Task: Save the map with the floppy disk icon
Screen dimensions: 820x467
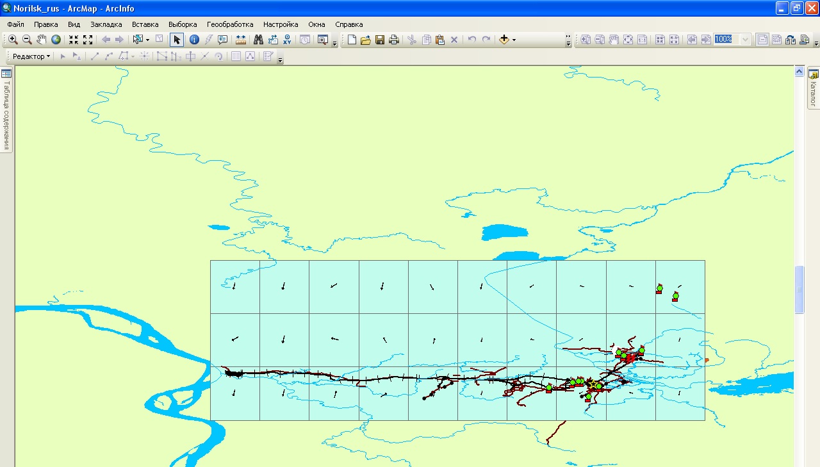Action: click(x=380, y=40)
